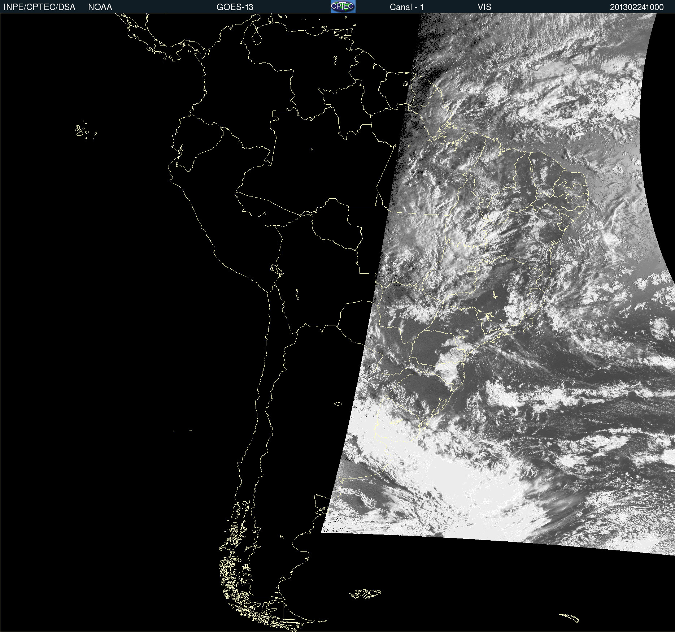This screenshot has width=675, height=632.
Task: Click the CPTEC logo in the header
Action: (343, 7)
